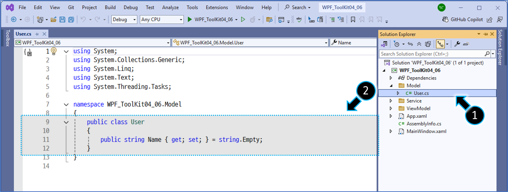Open the File menu
Screen dimensions: 508x192
tap(22, 7)
